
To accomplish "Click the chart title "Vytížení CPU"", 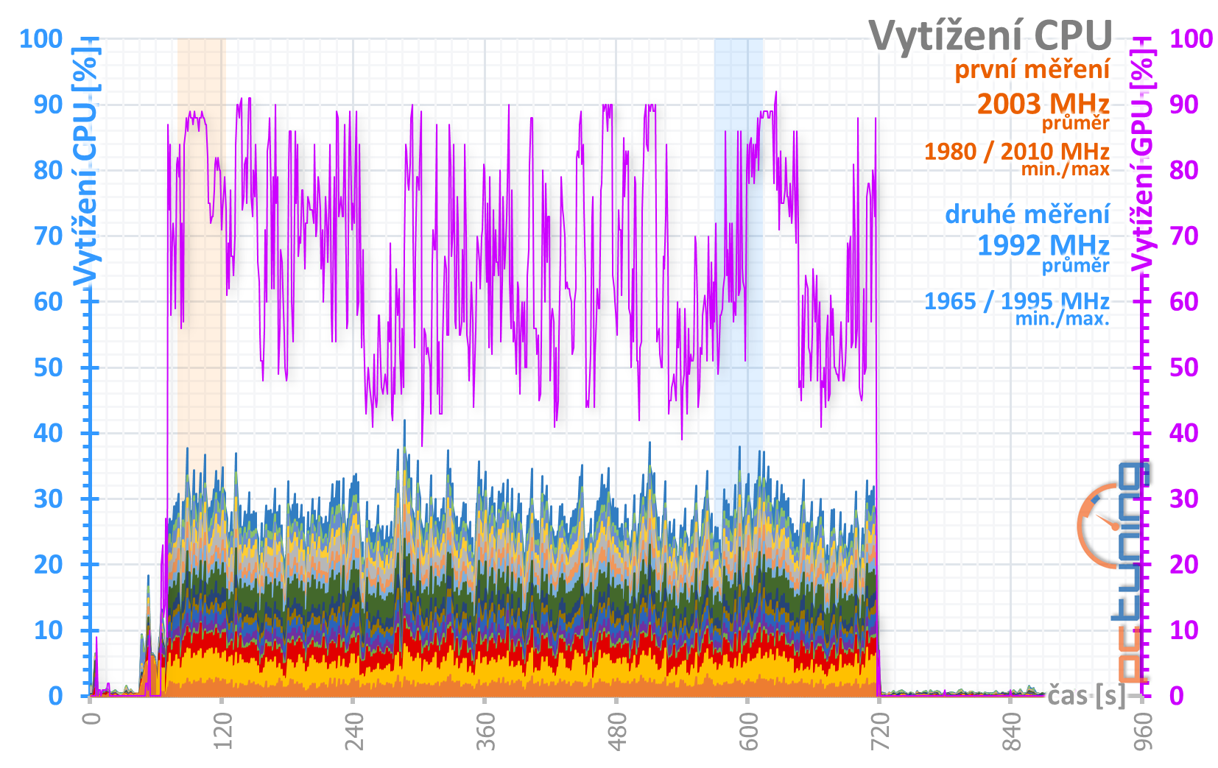I will 990,37.
